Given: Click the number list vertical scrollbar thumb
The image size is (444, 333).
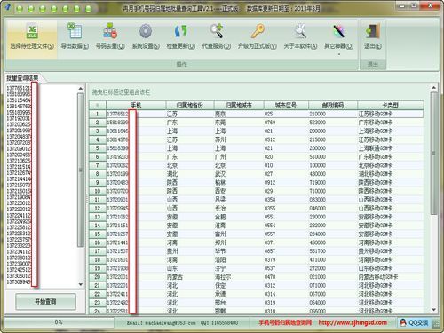Looking at the screenshot, I should 81,170.
